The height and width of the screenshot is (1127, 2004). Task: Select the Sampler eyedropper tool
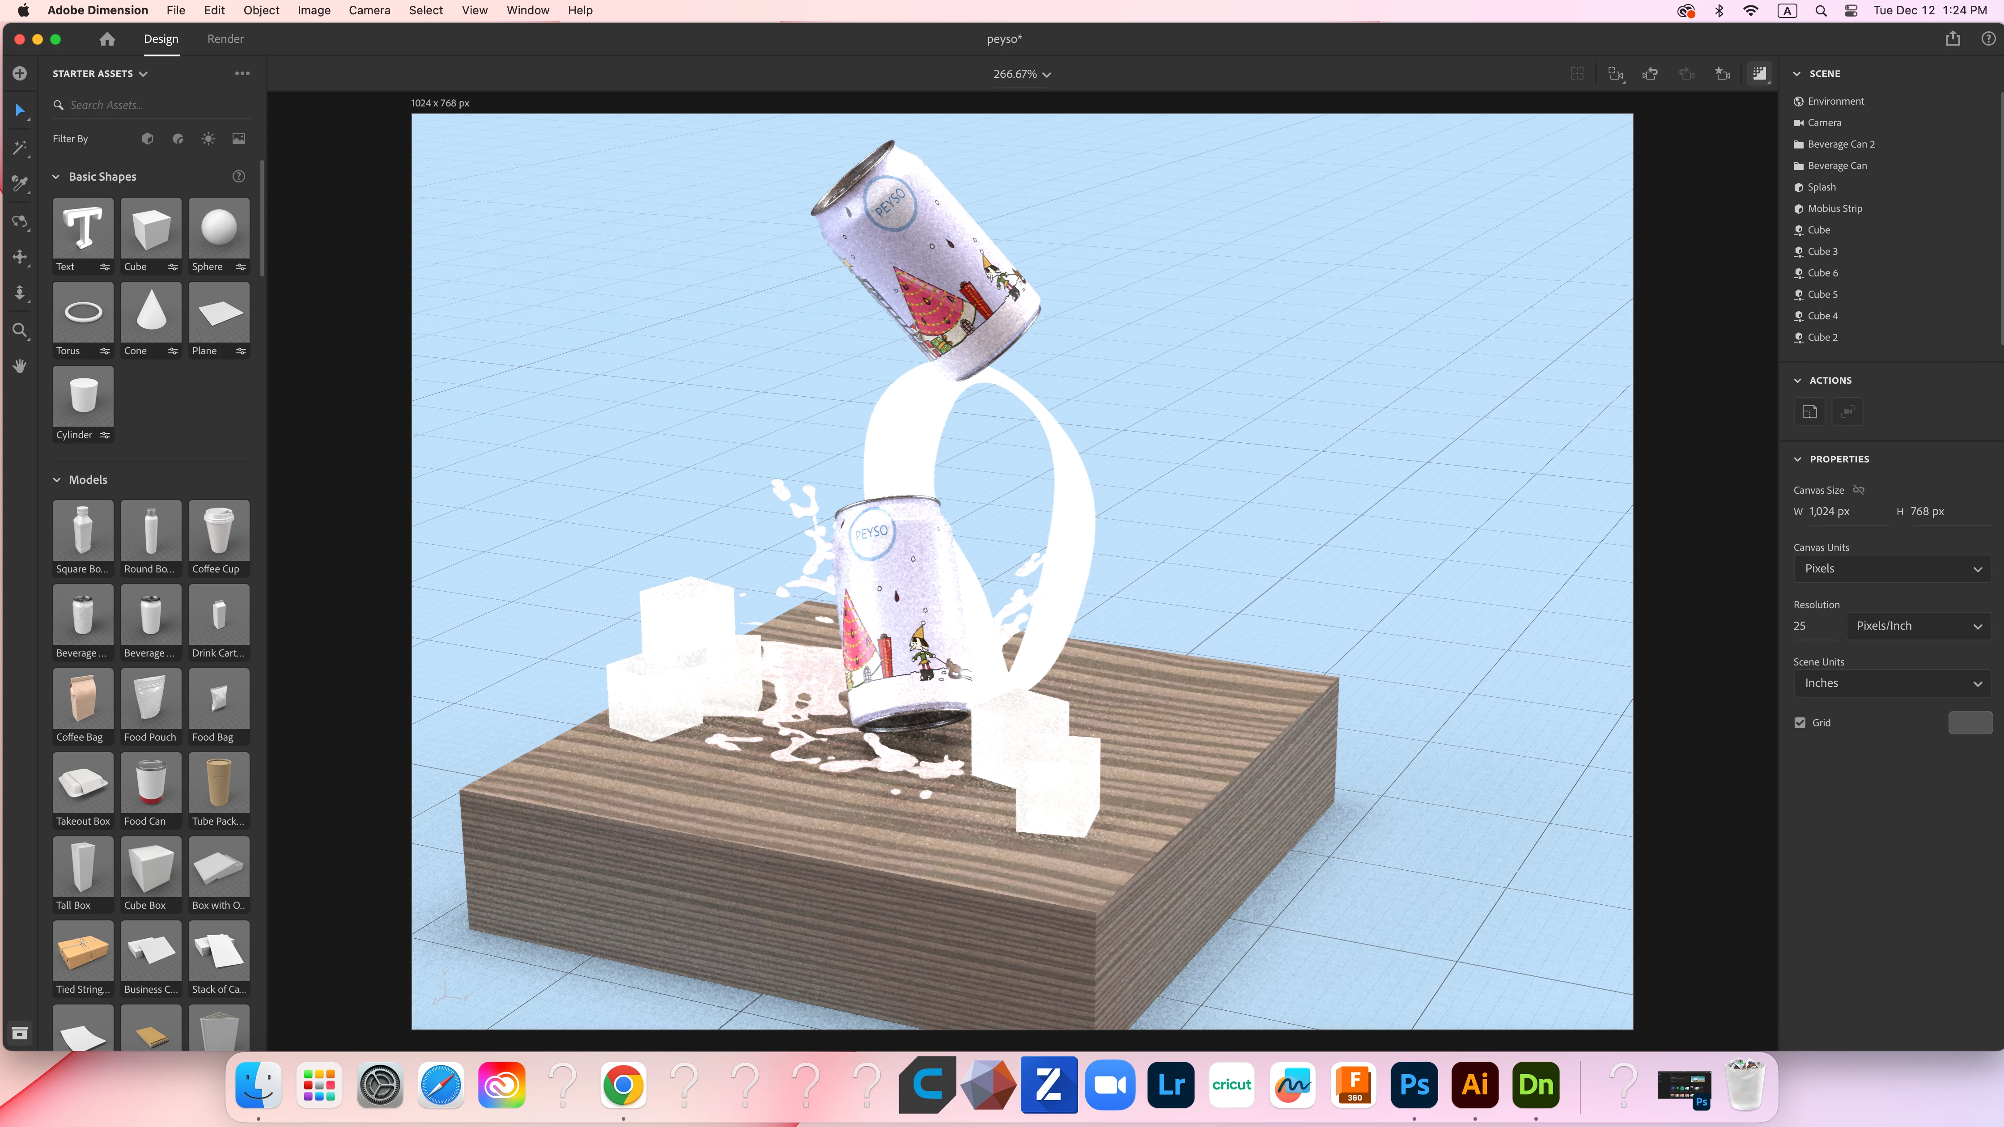pyautogui.click(x=20, y=183)
